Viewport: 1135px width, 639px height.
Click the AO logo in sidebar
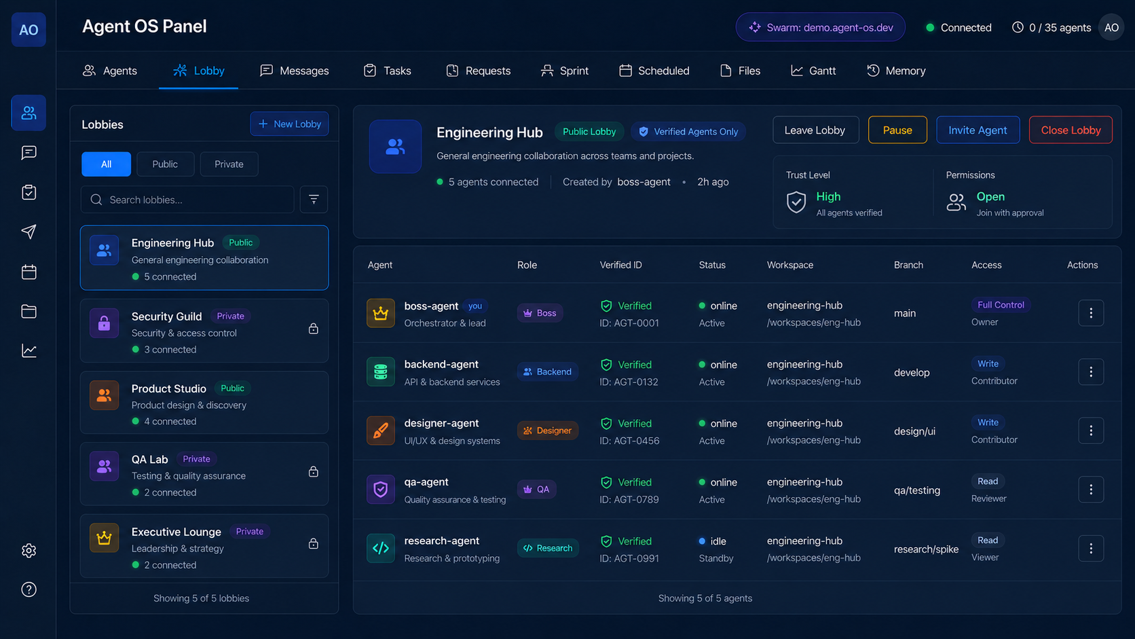click(x=29, y=29)
